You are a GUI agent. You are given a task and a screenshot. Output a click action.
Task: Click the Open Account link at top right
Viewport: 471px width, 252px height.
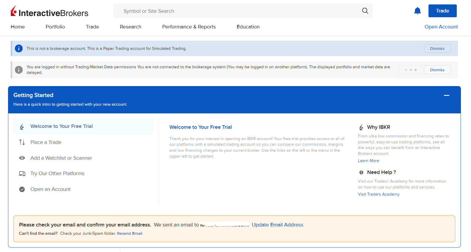[441, 27]
